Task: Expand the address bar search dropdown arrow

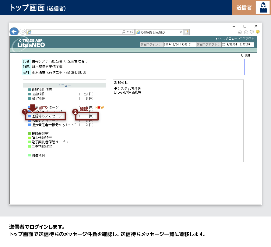Action: click(127, 32)
